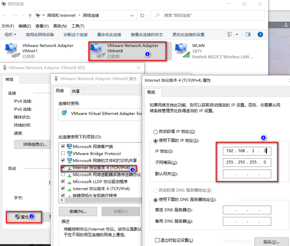
Task: Click the 备用 DNS 服务器 field
Action: [x=247, y=221]
